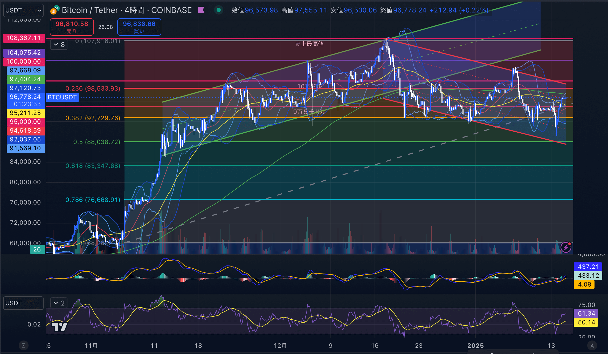This screenshot has height=354, width=608.
Task: Click the purple flag icon beside COINBASE
Action: click(201, 10)
